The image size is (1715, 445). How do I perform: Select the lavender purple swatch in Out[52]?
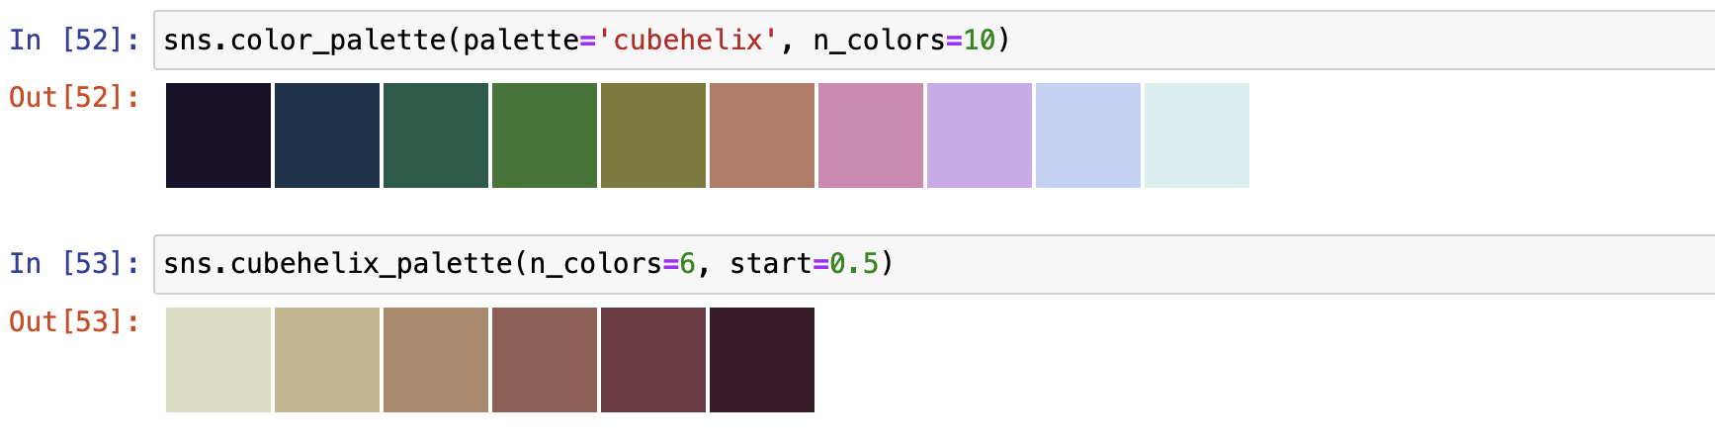tap(980, 135)
